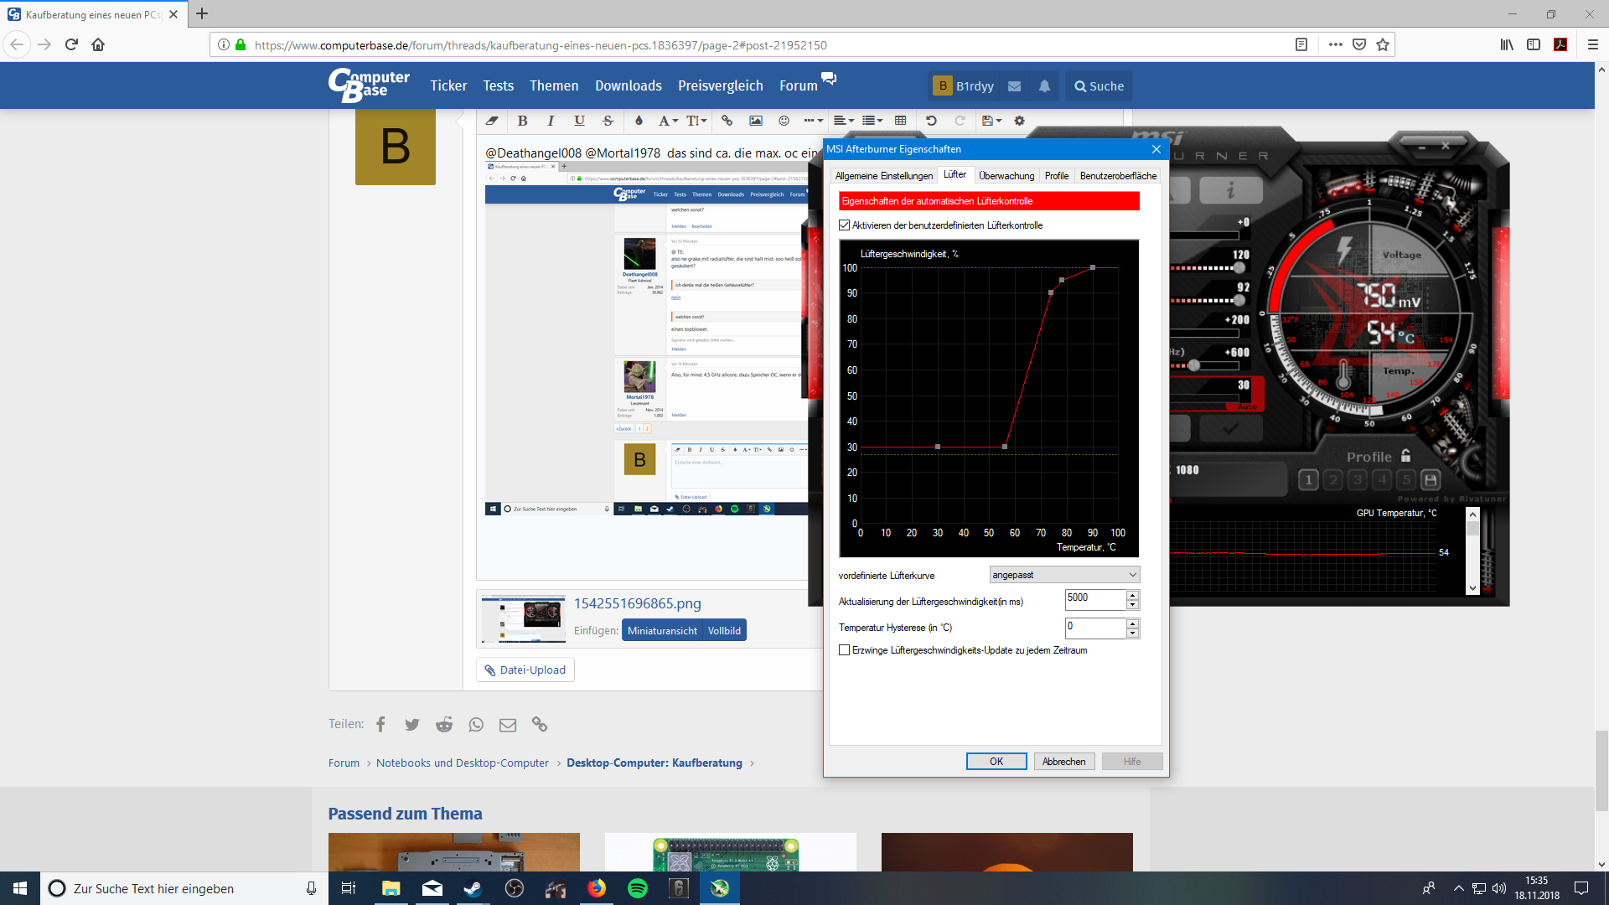This screenshot has height=905, width=1609.
Task: Share the thread on Facebook
Action: (380, 725)
